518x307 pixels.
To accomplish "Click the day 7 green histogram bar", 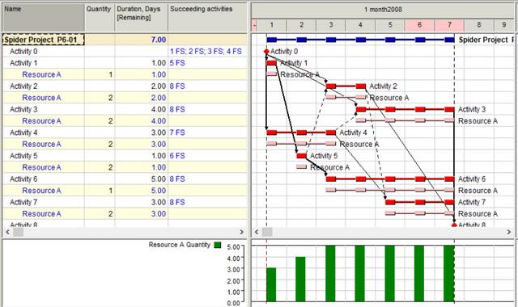I will 449,274.
